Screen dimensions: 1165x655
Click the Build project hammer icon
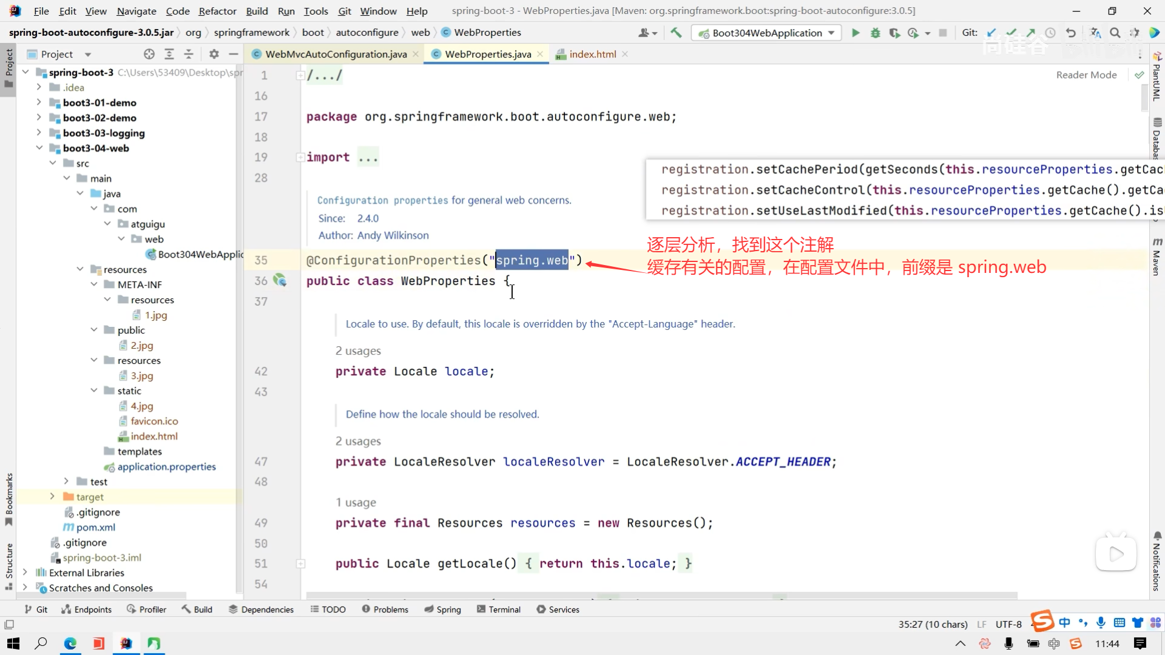[676, 33]
